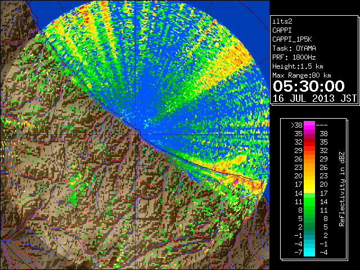Click the '>38' legend label

pos(296,125)
